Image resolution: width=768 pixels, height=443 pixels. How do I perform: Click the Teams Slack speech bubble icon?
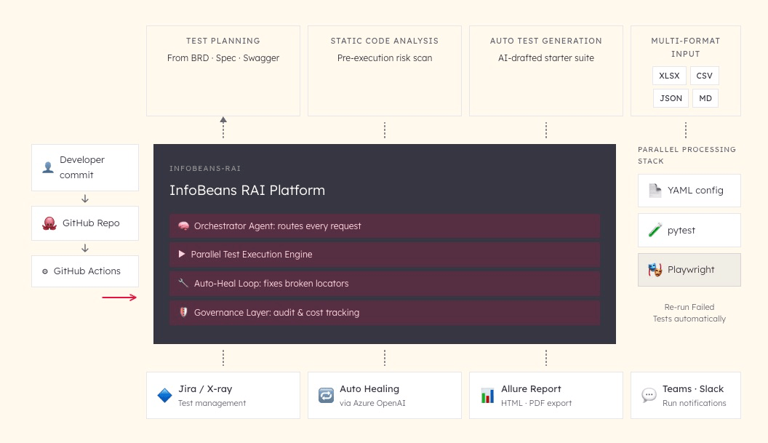[x=649, y=395]
